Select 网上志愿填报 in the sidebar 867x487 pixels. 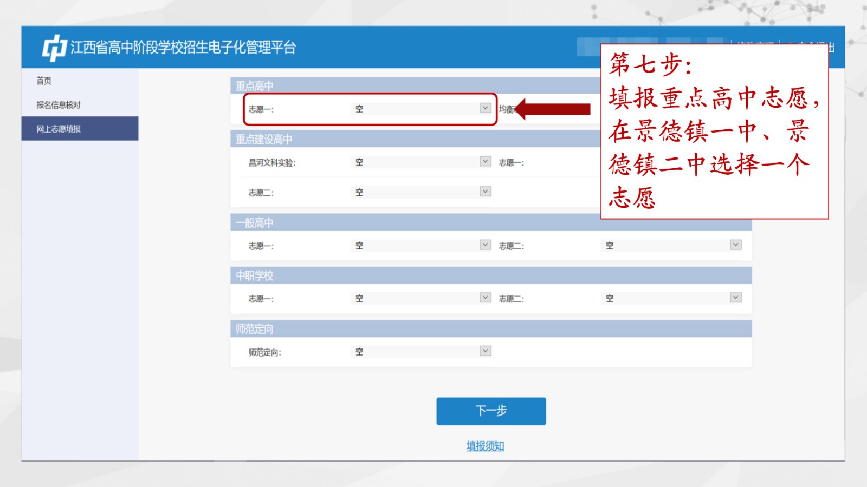59,129
